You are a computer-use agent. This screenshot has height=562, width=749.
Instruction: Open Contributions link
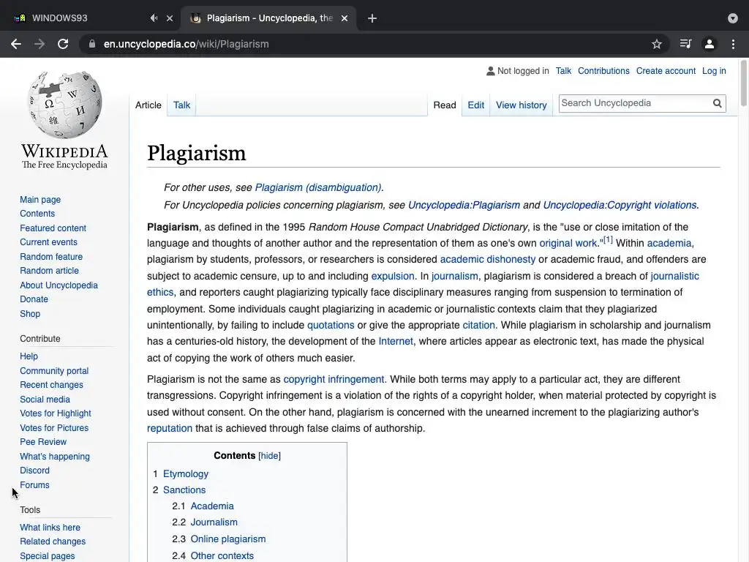pyautogui.click(x=603, y=71)
